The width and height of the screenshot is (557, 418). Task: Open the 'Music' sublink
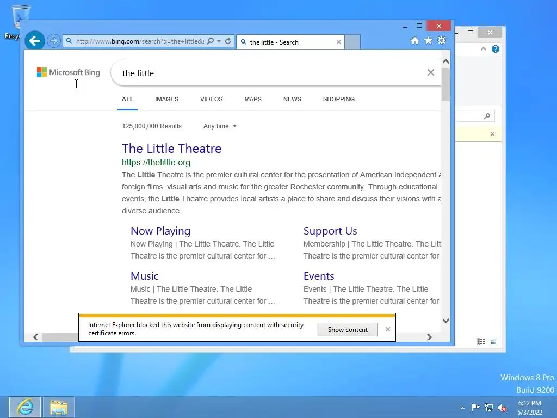145,276
